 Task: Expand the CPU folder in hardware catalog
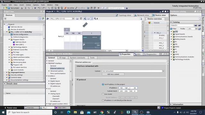pyautogui.click(x=171, y=32)
